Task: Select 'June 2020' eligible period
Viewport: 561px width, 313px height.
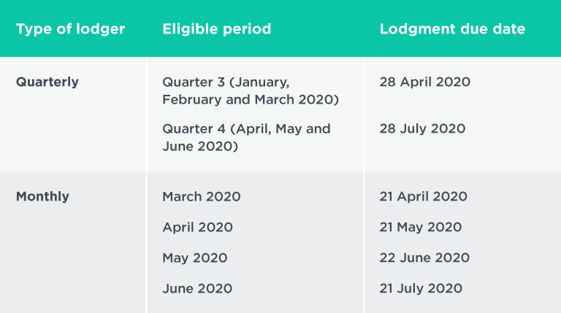Action: point(197,289)
